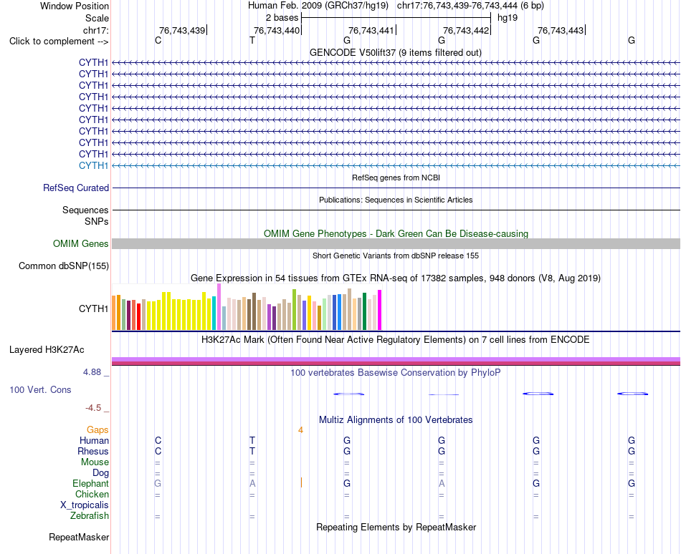
Task: Select the light blue CYTH1 transcript label
Action: pyautogui.click(x=93, y=165)
